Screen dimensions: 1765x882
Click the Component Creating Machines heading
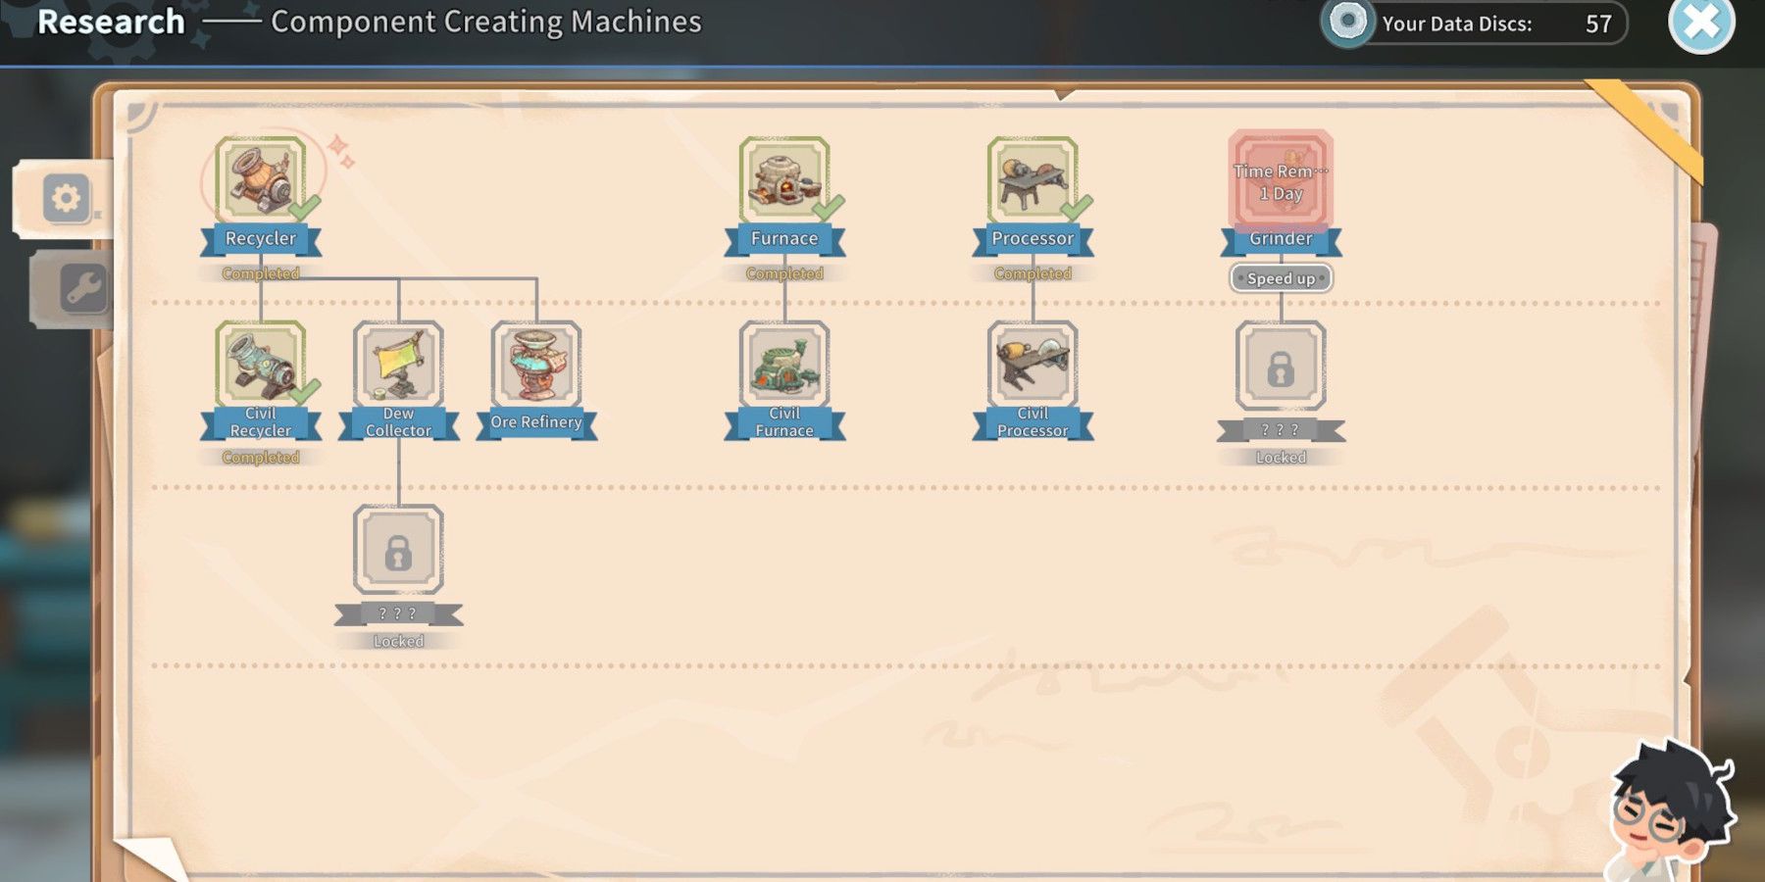[x=486, y=22]
